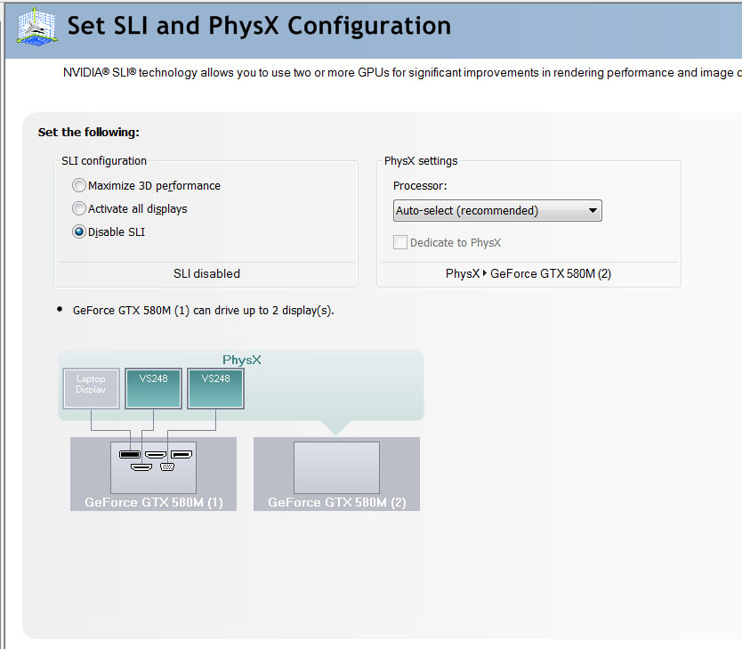Click Set SLI and PhysX Configuration title
This screenshot has width=742, height=649.
(x=259, y=26)
